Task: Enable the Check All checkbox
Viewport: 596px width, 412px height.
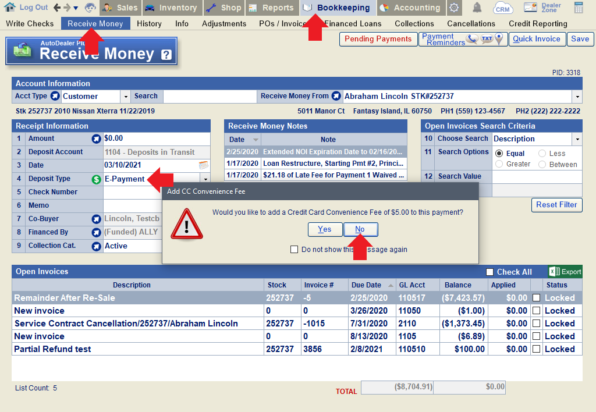Action: tap(489, 272)
